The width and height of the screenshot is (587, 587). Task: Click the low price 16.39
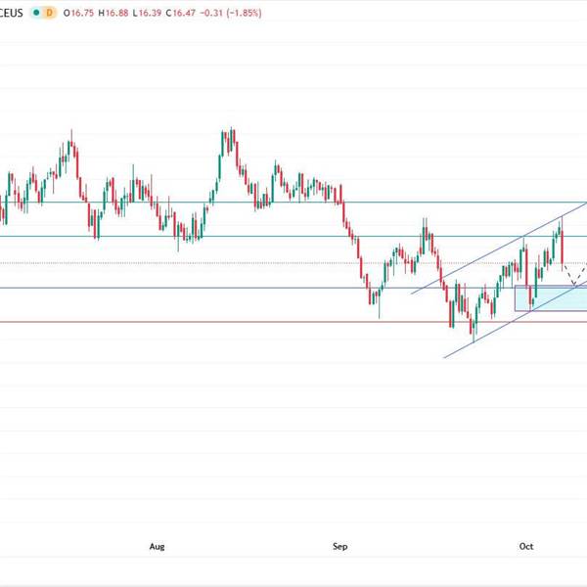tap(150, 13)
